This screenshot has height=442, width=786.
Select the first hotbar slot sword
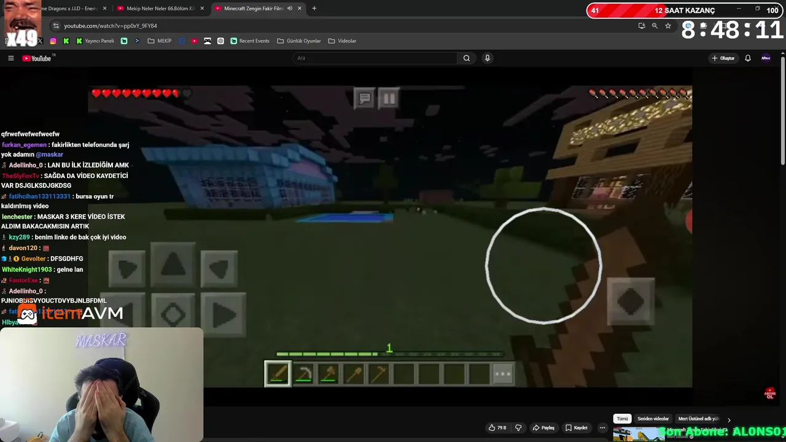pyautogui.click(x=278, y=374)
